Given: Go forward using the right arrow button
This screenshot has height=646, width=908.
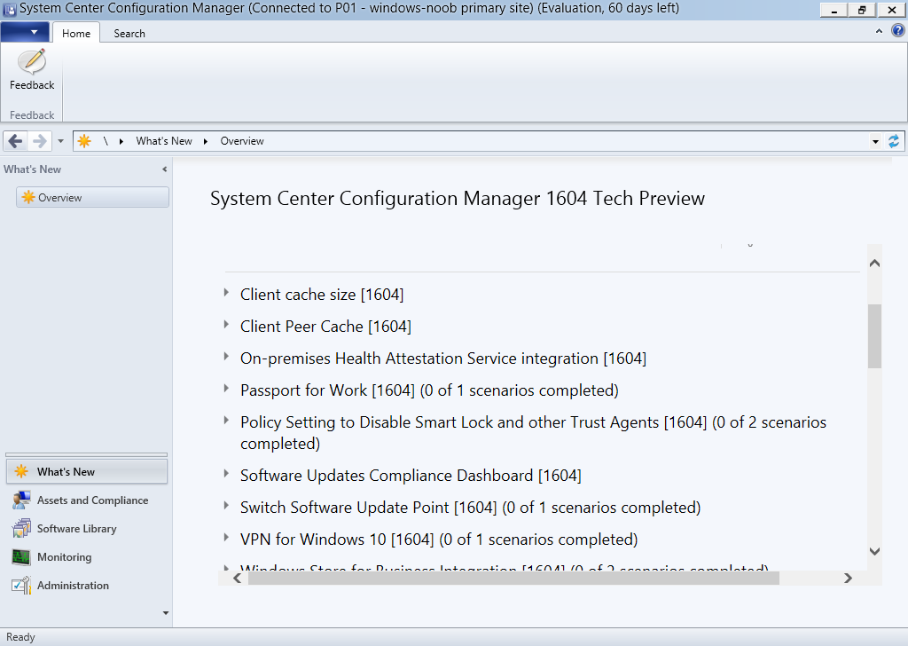Looking at the screenshot, I should tap(39, 141).
